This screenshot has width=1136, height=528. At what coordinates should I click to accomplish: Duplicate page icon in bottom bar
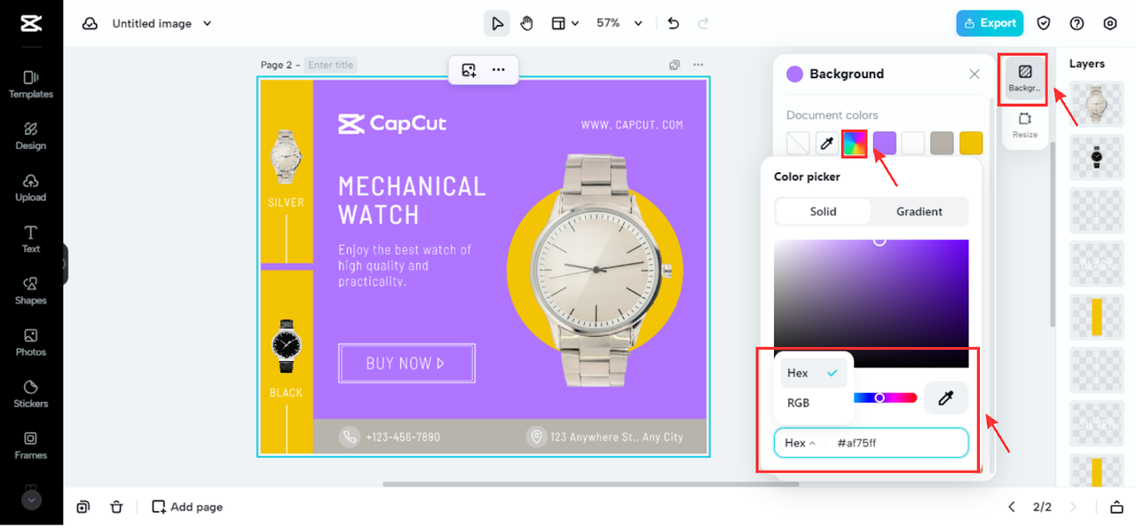click(x=83, y=507)
